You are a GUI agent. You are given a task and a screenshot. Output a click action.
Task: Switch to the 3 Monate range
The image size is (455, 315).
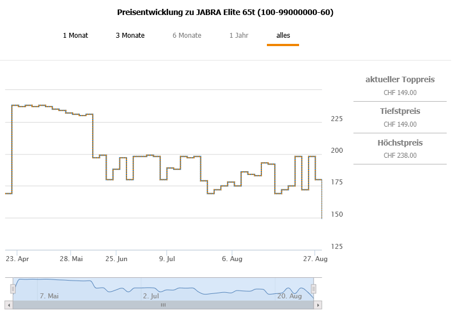[x=130, y=36]
